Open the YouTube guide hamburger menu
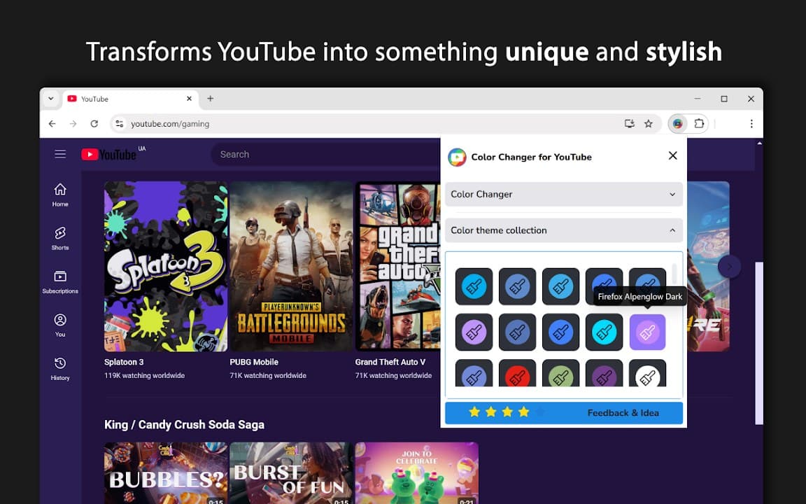Image resolution: width=806 pixels, height=504 pixels. pyautogui.click(x=60, y=154)
